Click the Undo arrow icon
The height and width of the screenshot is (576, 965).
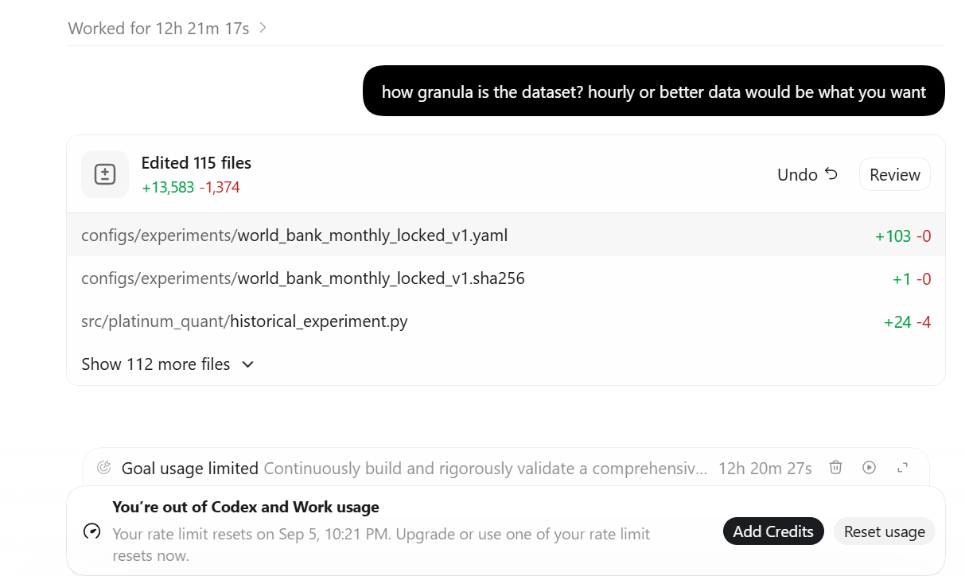click(831, 174)
